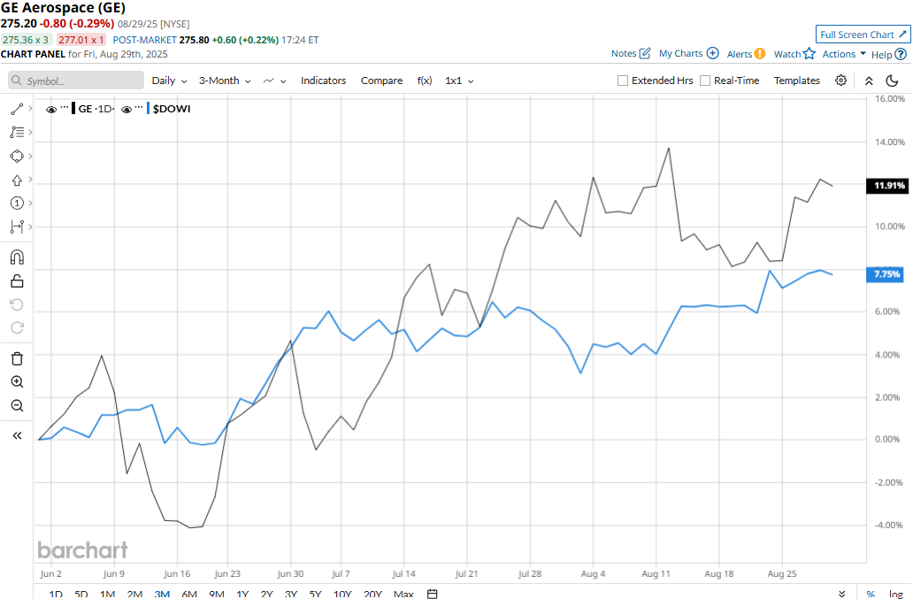The image size is (913, 599).
Task: Open chart settings gear
Action: point(840,81)
